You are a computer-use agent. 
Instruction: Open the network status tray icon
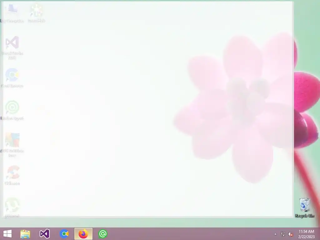point(283,234)
